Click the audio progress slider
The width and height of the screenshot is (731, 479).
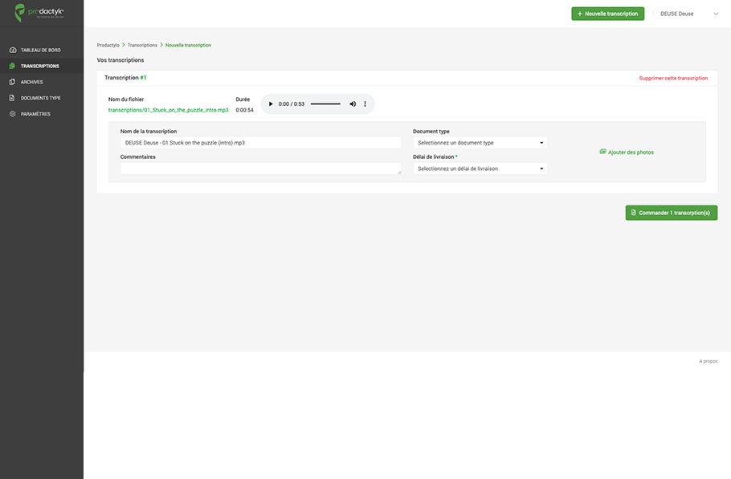click(x=325, y=104)
